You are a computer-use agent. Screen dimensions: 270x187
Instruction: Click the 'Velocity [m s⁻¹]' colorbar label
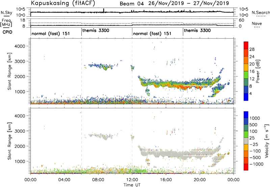267,141
